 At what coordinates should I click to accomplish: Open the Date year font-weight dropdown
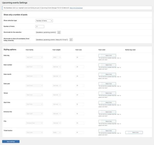click(57, 85)
